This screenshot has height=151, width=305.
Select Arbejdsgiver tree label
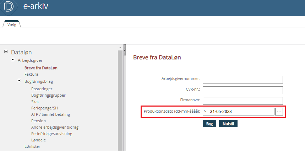point(30,60)
